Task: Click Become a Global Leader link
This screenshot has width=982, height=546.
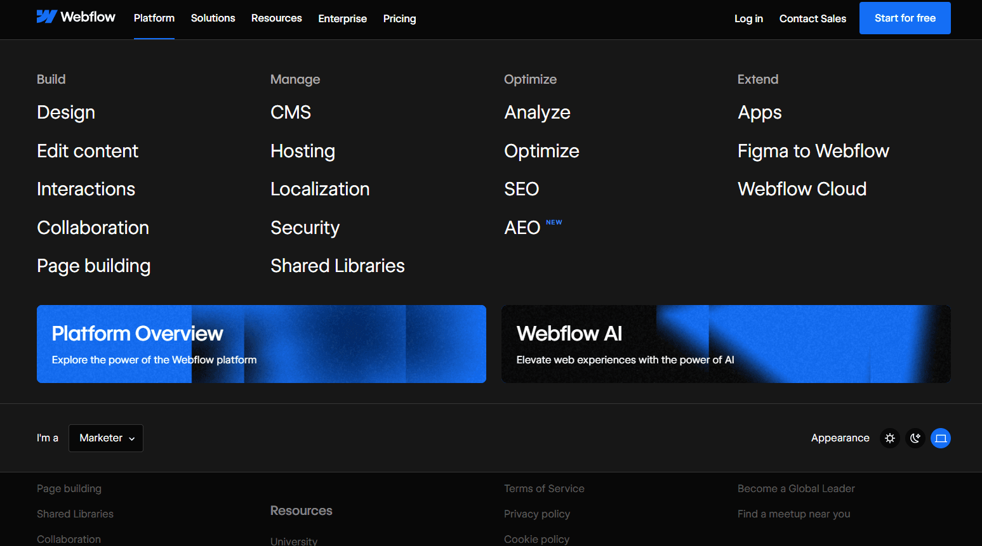Action: tap(796, 489)
